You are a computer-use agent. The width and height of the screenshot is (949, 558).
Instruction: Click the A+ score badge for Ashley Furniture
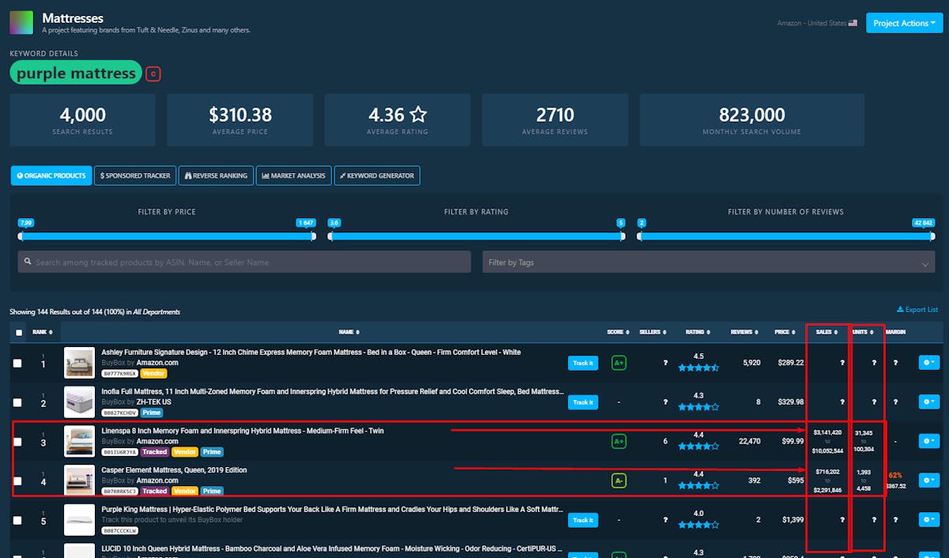618,363
